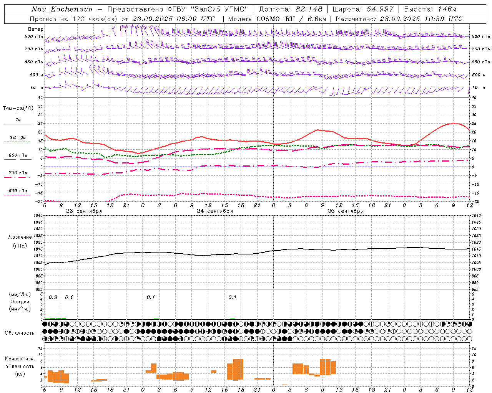Click the "23 сентября" date label
This screenshot has height=393, width=492.
84,211
